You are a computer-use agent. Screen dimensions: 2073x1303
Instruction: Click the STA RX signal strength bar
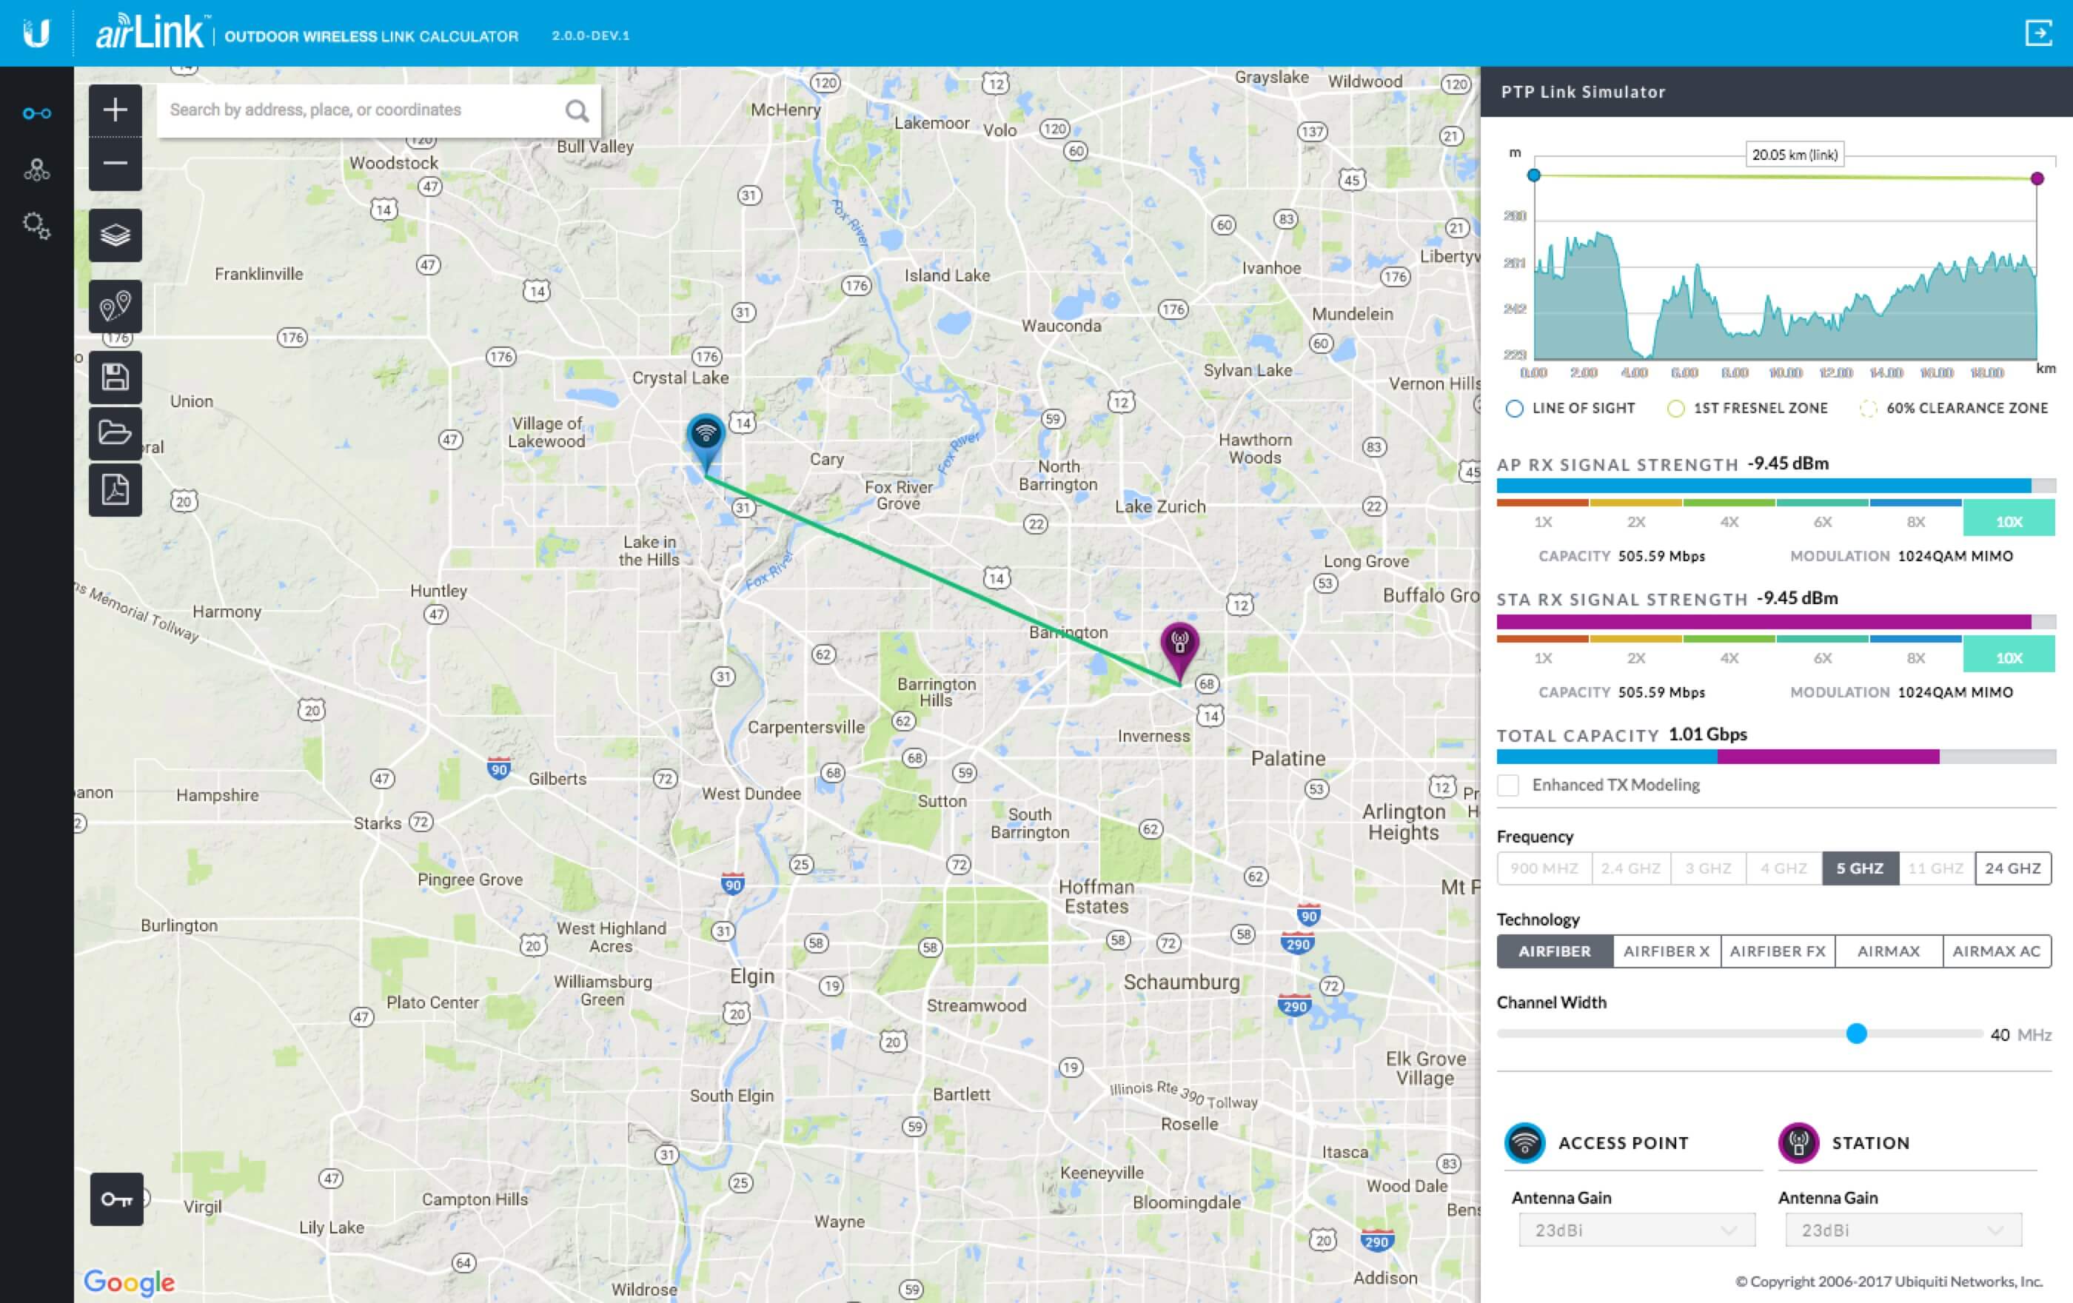[1776, 621]
